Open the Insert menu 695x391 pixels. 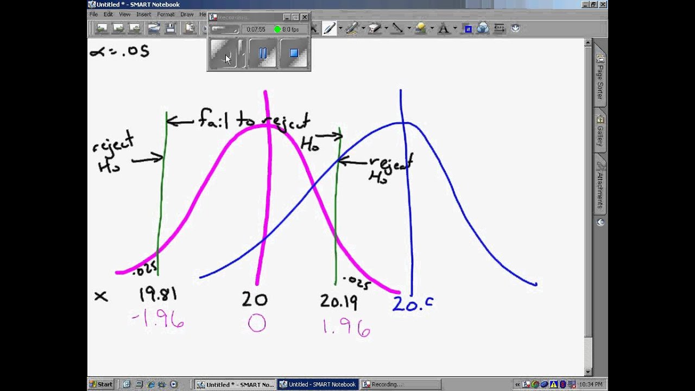(144, 14)
